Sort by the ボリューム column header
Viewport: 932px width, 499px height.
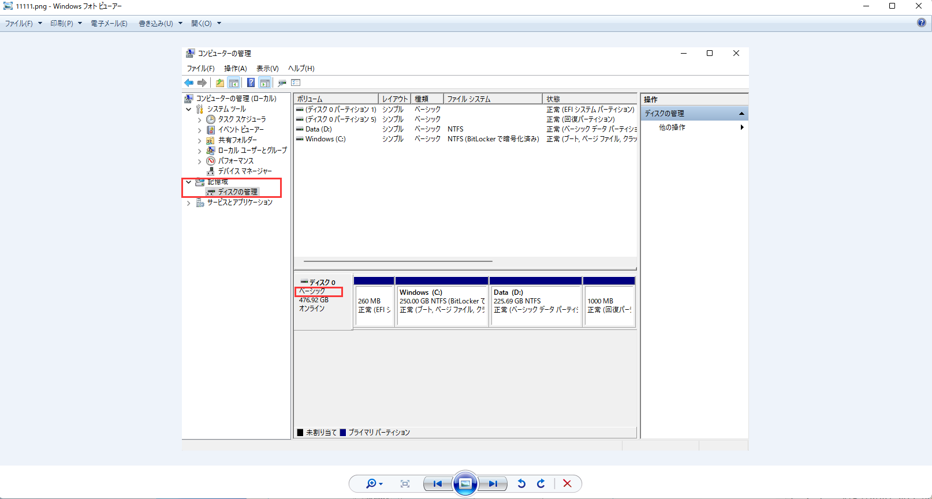(x=336, y=99)
